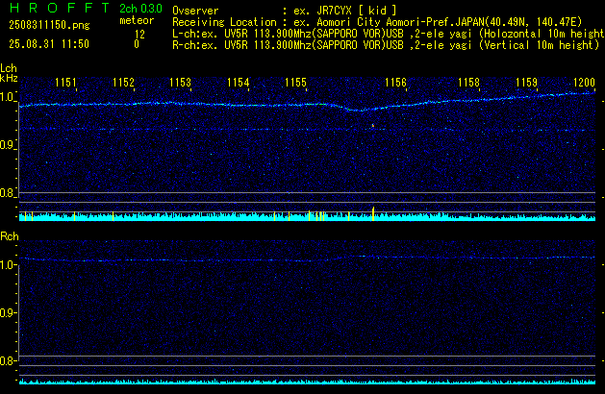Click the Lch channel label
The height and width of the screenshot is (394, 605).
point(9,68)
